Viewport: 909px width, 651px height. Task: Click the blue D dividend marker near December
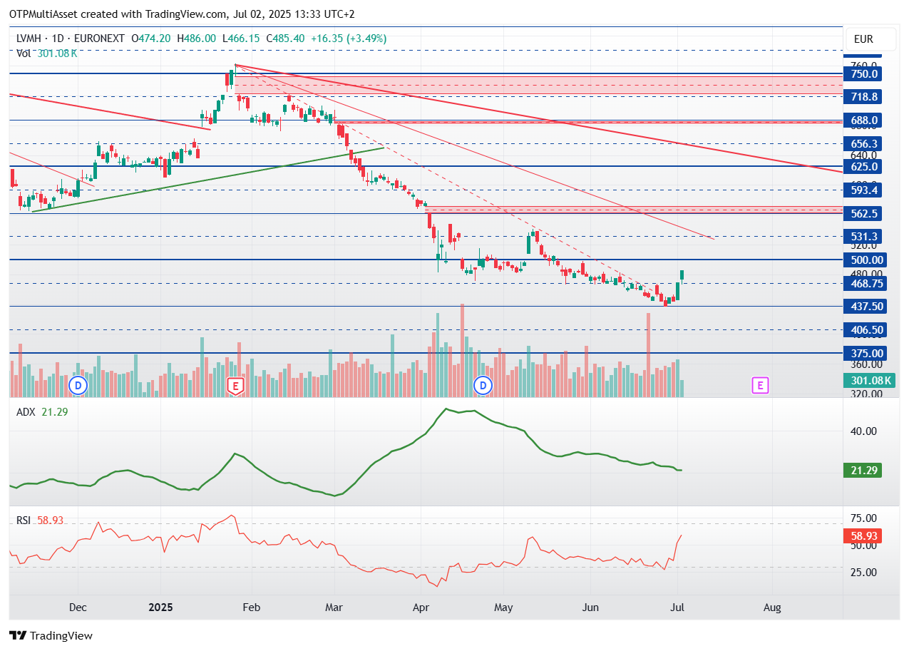78,386
